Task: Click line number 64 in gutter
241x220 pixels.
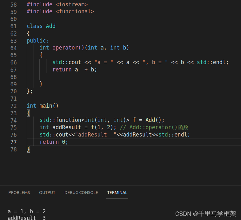Action: coord(14,48)
